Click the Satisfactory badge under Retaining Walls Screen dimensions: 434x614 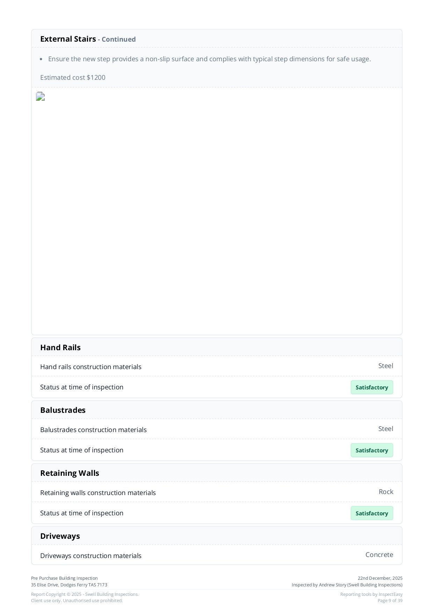(371, 513)
